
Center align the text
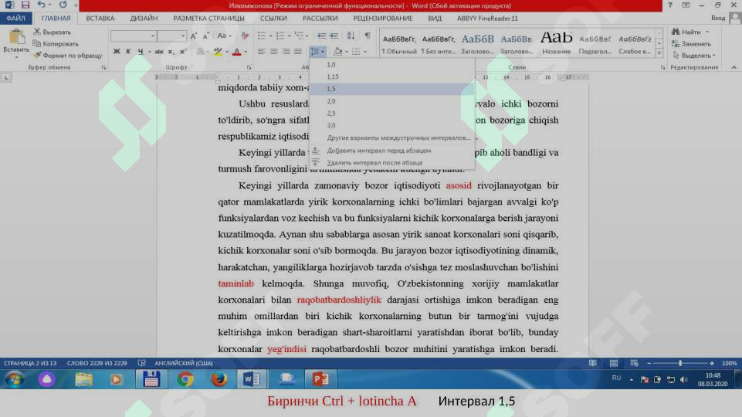click(273, 51)
